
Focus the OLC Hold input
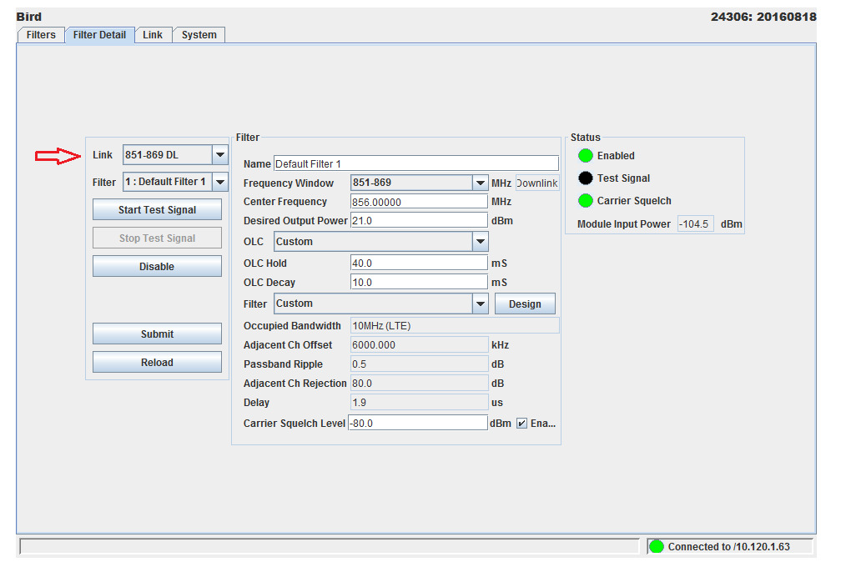click(419, 263)
